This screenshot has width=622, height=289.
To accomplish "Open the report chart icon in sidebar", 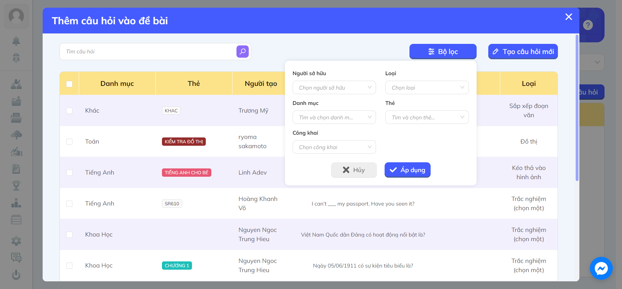I will 16,168.
